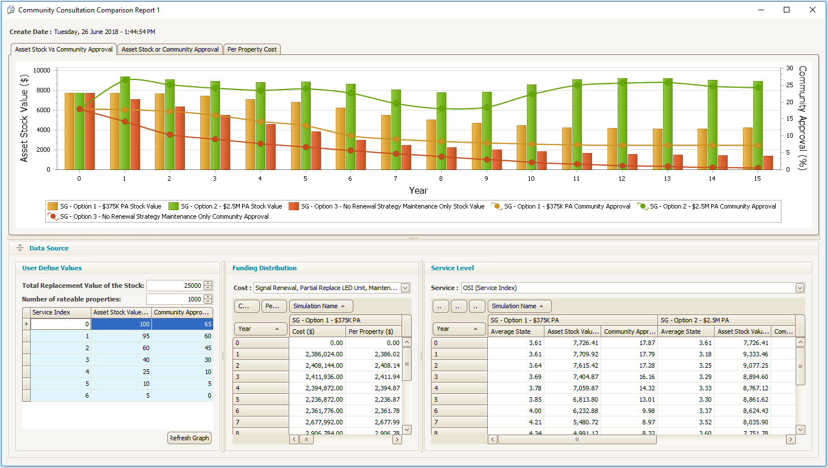
Task: Sort the Service Level table by Year
Action: (x=459, y=329)
